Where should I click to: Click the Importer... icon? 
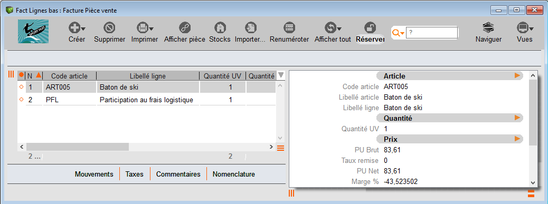[x=251, y=27]
